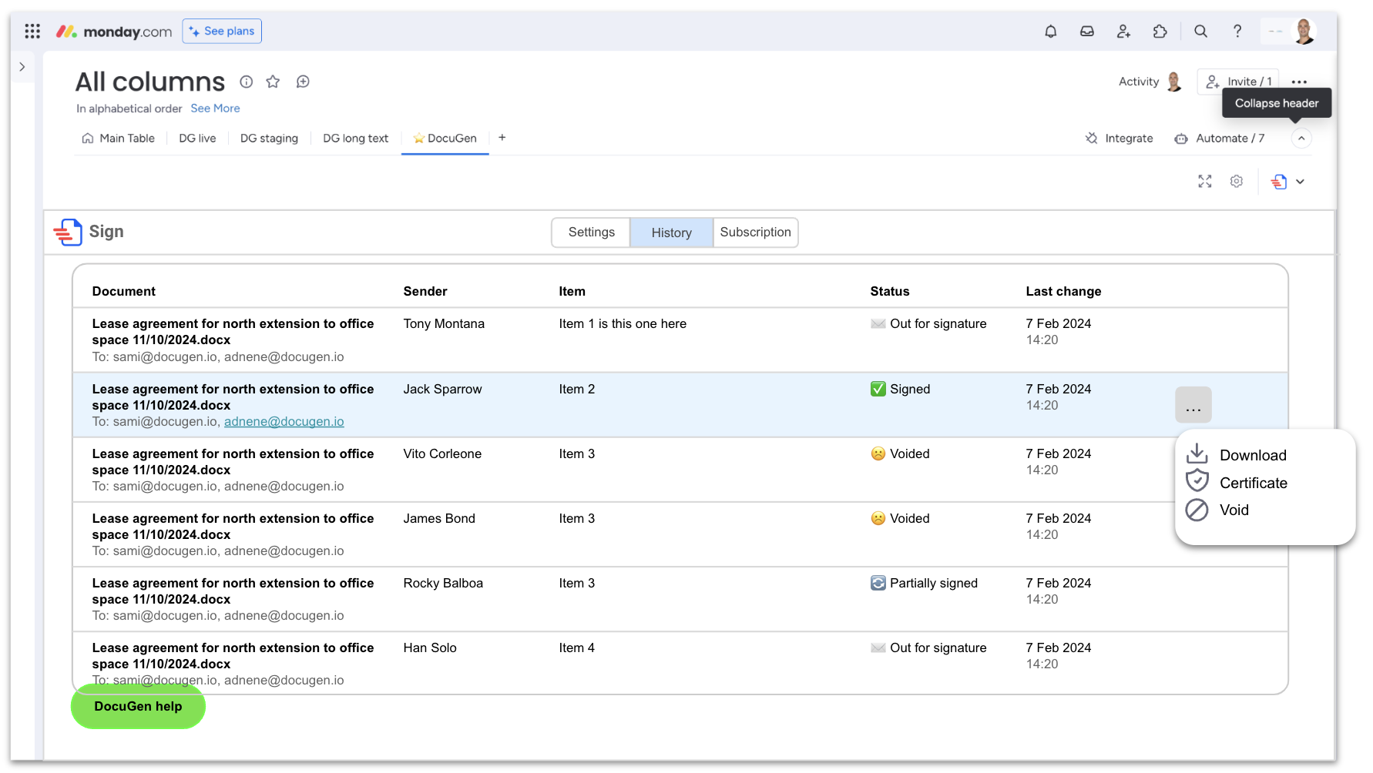Expand the left sidebar arrow
Image resolution: width=1373 pixels, height=773 pixels.
pos(22,67)
